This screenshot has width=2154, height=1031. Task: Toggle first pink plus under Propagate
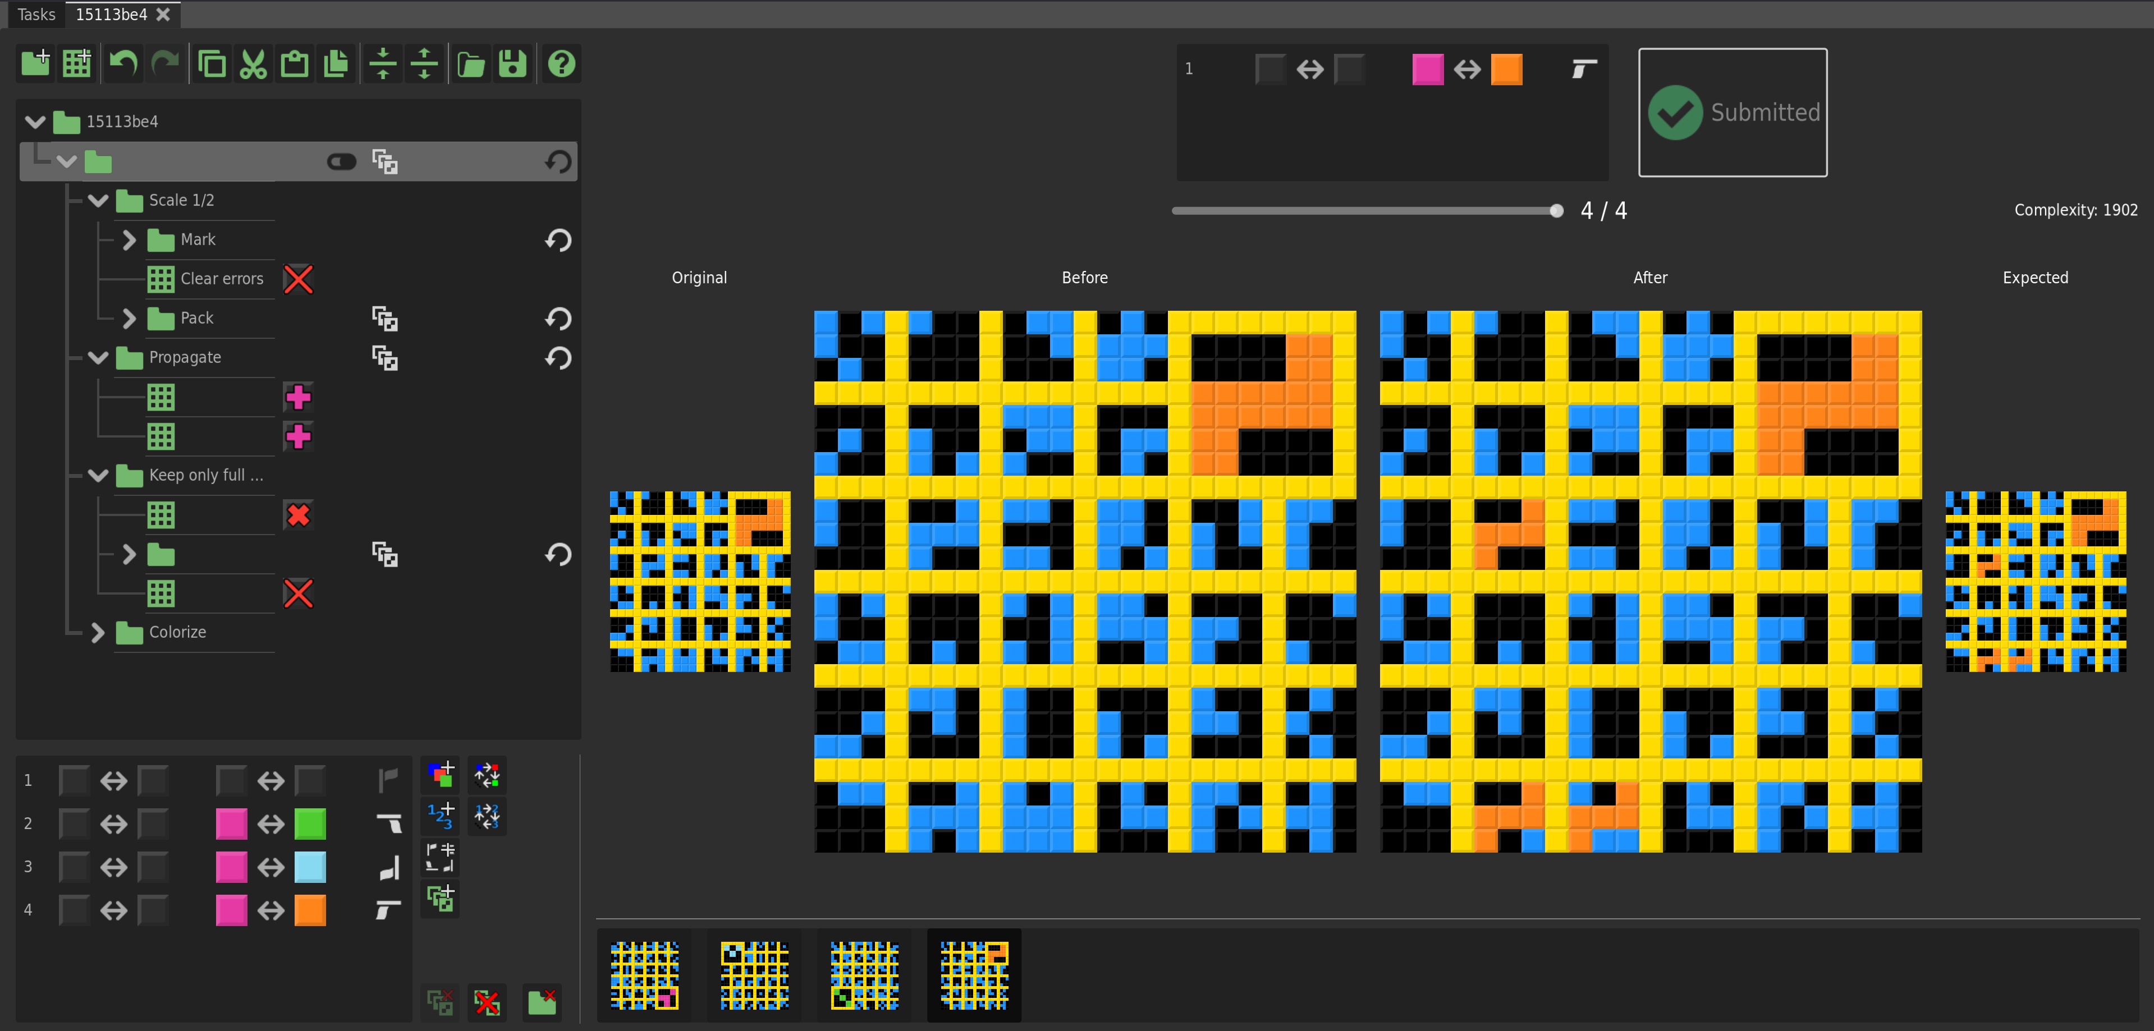(299, 398)
